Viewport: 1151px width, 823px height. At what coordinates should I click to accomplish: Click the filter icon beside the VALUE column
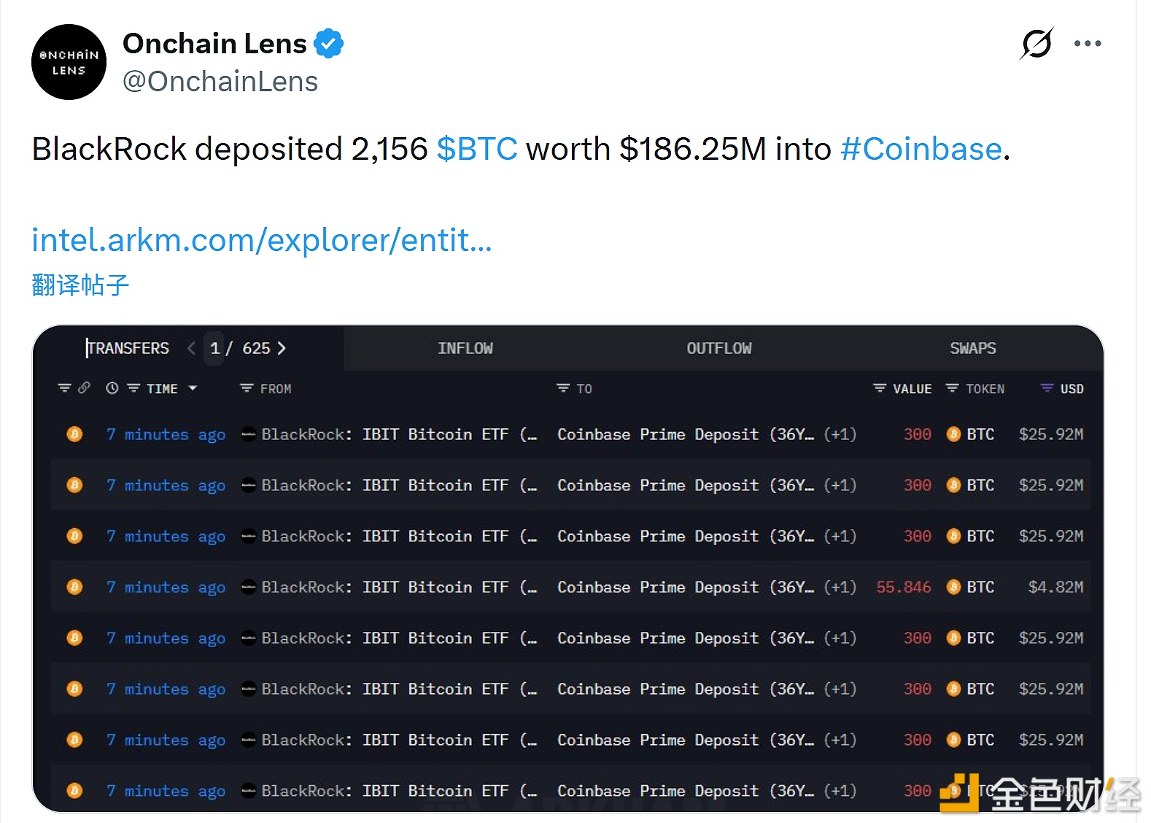878,389
